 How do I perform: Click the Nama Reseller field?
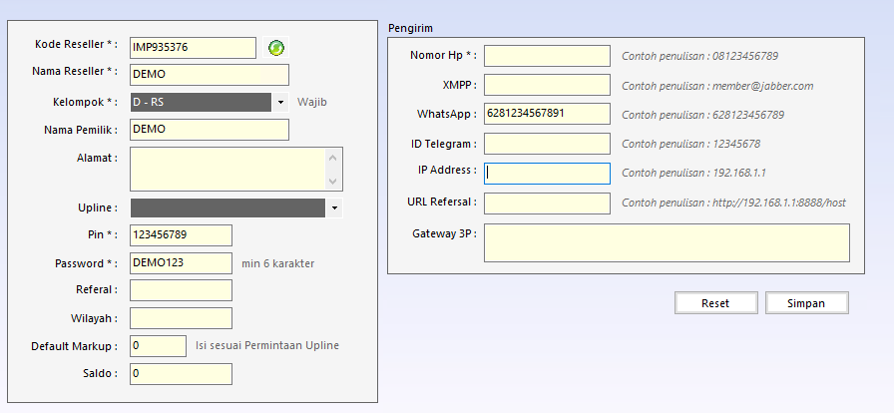coord(209,75)
